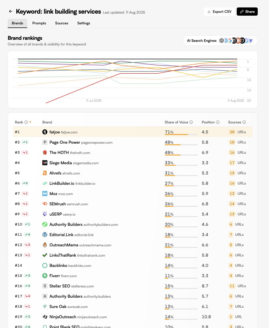This screenshot has height=328, width=269.
Task: Toggle Rank column sort arrow
Action: (x=30, y=122)
